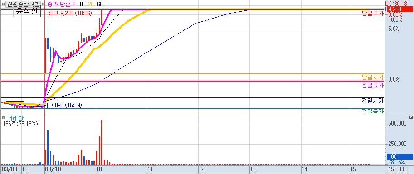This screenshot has height=174, width=414.
Task: Click the small square handle before 종가 단순
Action: pyautogui.click(x=44, y=4)
